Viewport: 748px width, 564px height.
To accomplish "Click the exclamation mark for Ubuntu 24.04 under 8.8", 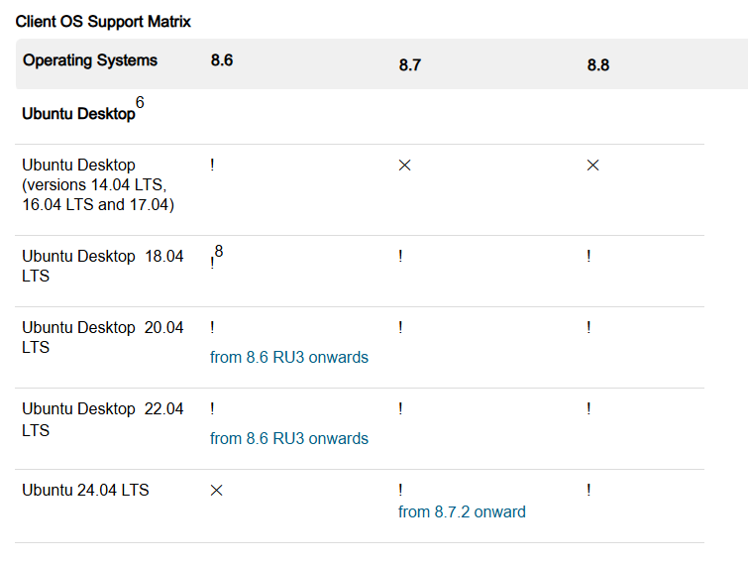I will point(588,490).
